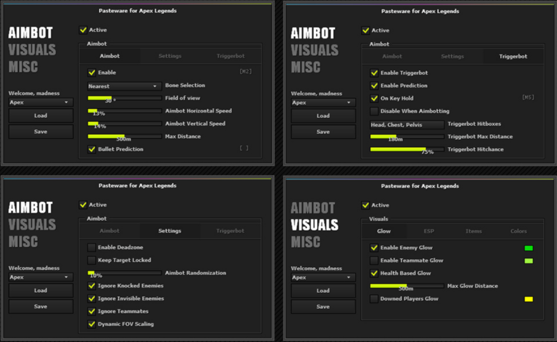Check the Enable Teammate Glow box

point(374,260)
